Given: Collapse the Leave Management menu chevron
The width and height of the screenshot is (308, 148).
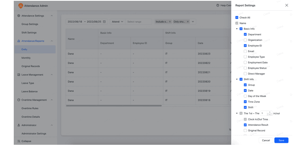Looking at the screenshot, I should click(52, 74).
